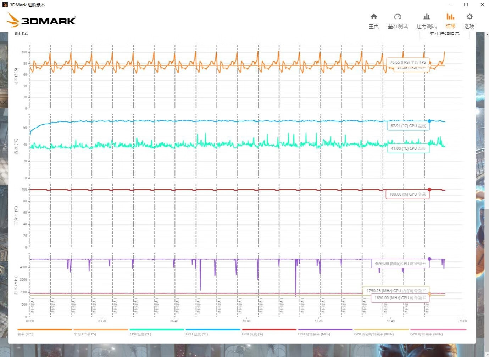The height and width of the screenshot is (357, 489).
Task: Click GPU 内存时钟频率 legend color bar
Action: [x=381, y=329]
